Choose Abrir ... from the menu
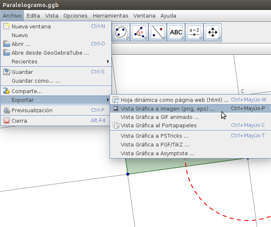The height and width of the screenshot is (227, 271). (56, 44)
